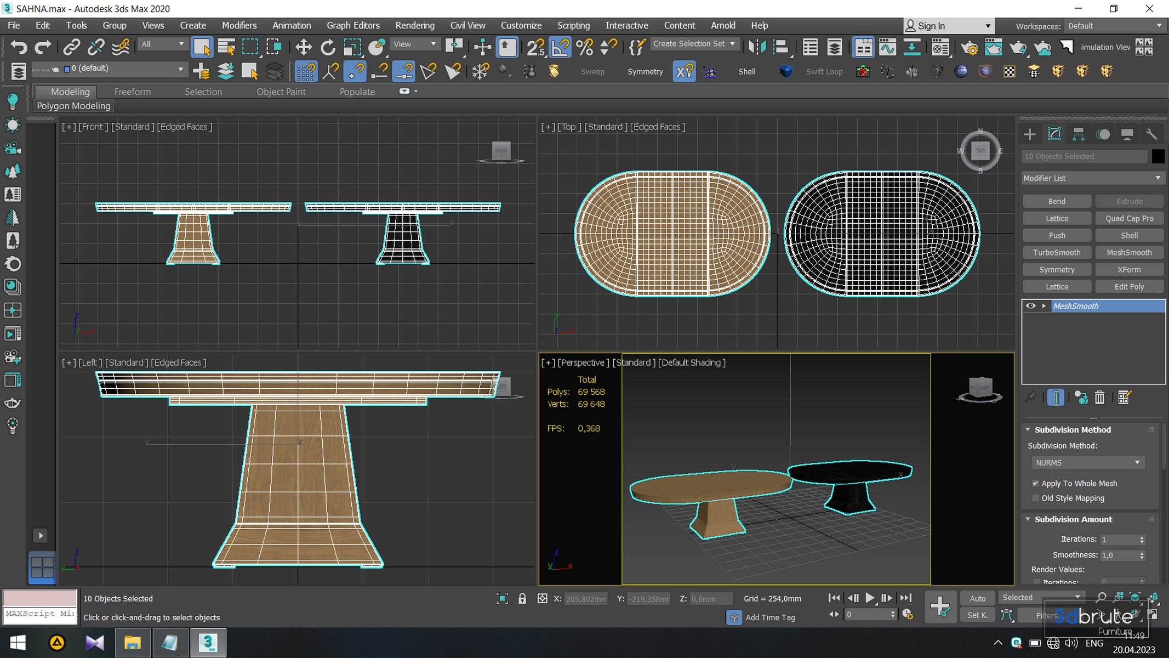Open the NURMS subdivision method dropdown
Image resolution: width=1169 pixels, height=658 pixels.
click(x=1087, y=463)
